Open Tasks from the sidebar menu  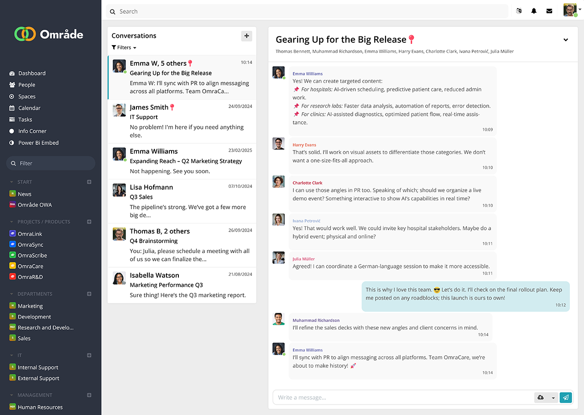25,119
